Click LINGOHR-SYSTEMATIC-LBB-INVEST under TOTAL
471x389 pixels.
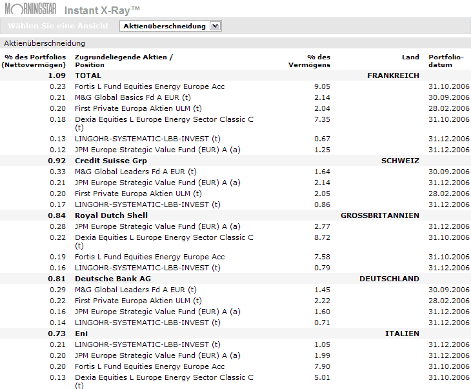coord(148,139)
